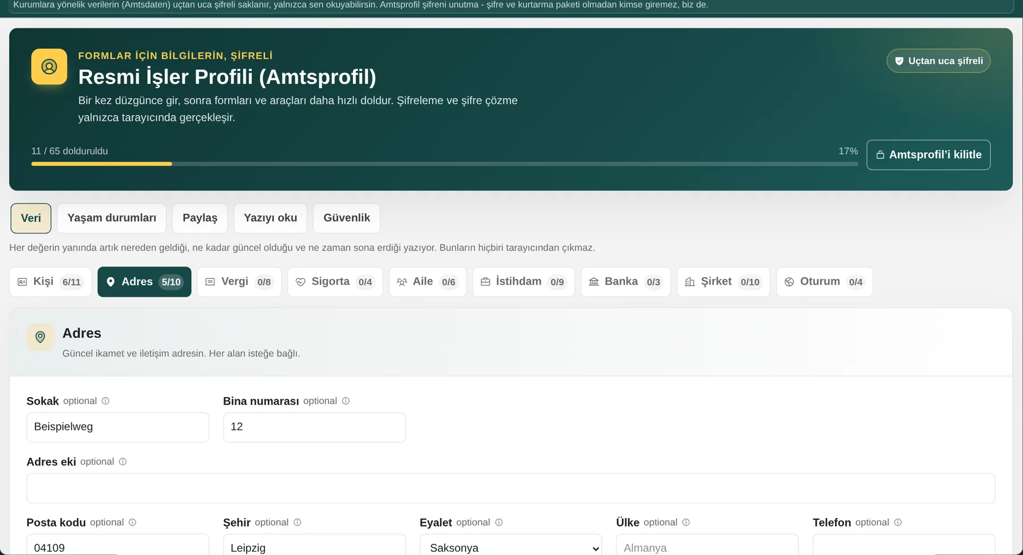Click the 17% progress label
Viewport: 1023px width, 555px height.
(848, 151)
